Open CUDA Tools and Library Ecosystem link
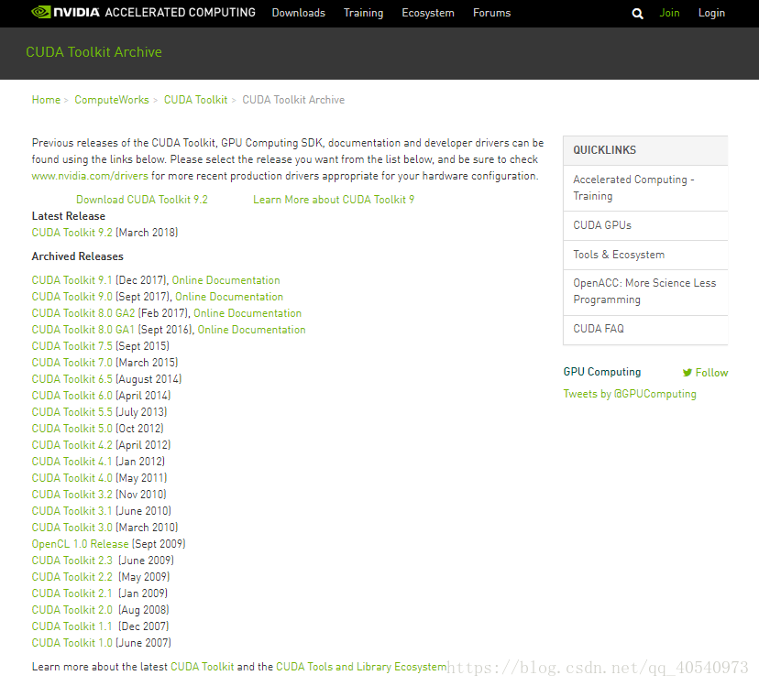 coord(361,667)
